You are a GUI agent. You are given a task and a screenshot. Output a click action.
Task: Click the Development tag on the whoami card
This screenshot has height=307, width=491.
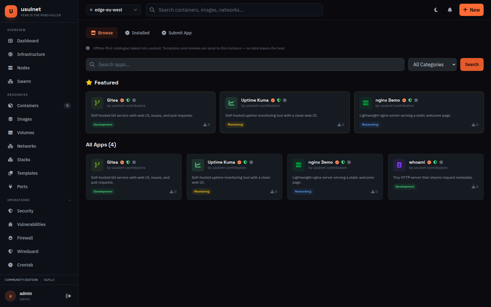[405, 187]
